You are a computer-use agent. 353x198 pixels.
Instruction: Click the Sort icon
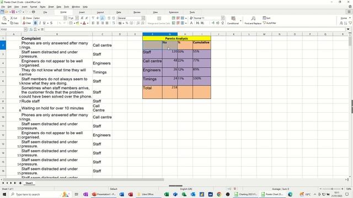266,18
